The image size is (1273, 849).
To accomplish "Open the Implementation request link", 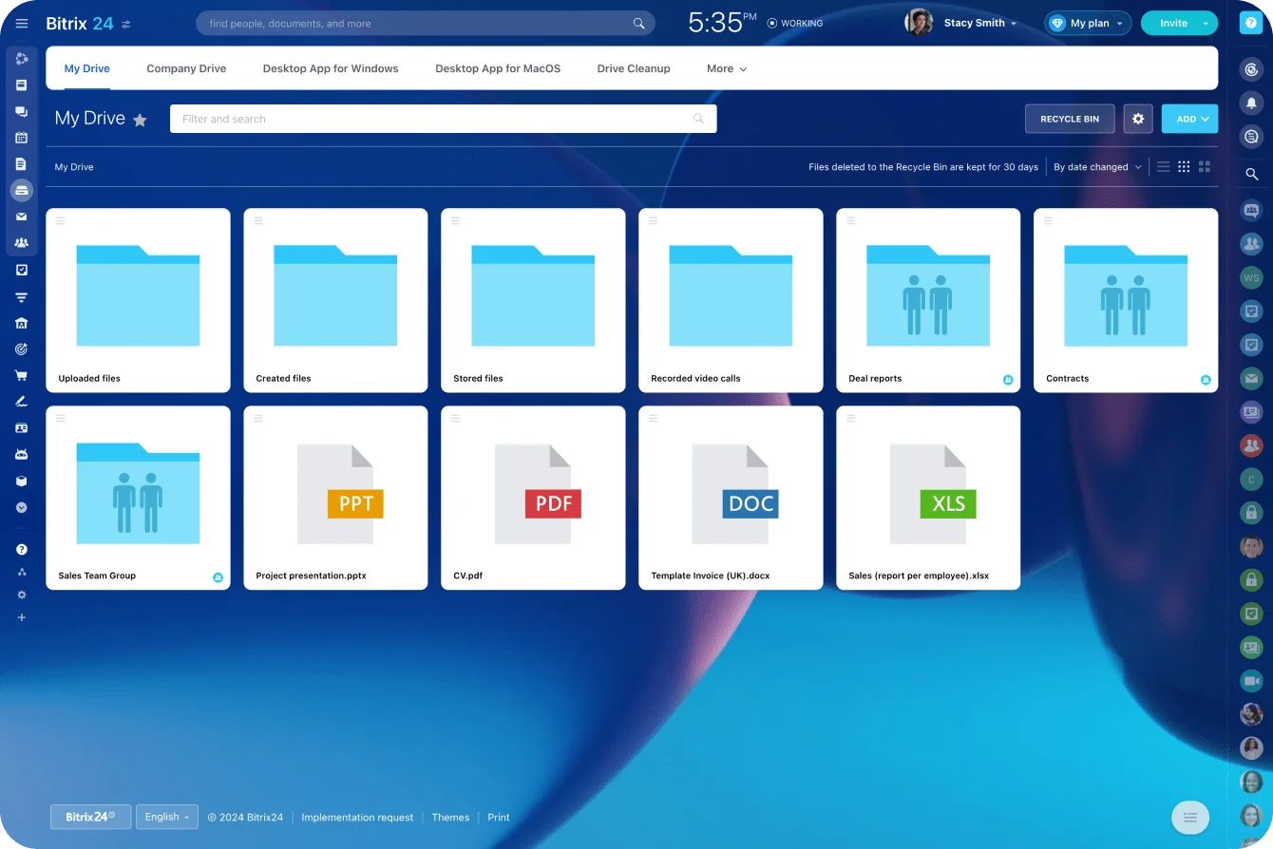I will click(x=357, y=818).
